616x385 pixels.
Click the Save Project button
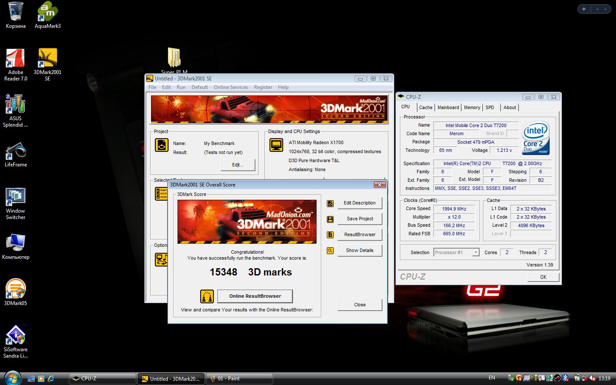coord(360,219)
